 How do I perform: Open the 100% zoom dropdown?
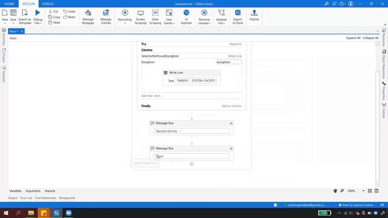(x=363, y=191)
